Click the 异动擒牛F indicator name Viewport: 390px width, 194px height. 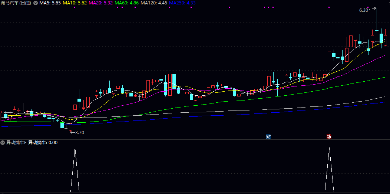coord(16,143)
